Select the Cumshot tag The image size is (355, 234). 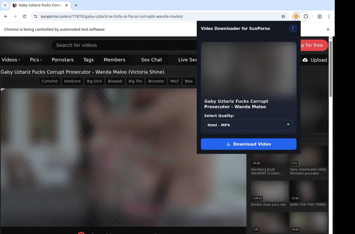(x=50, y=81)
